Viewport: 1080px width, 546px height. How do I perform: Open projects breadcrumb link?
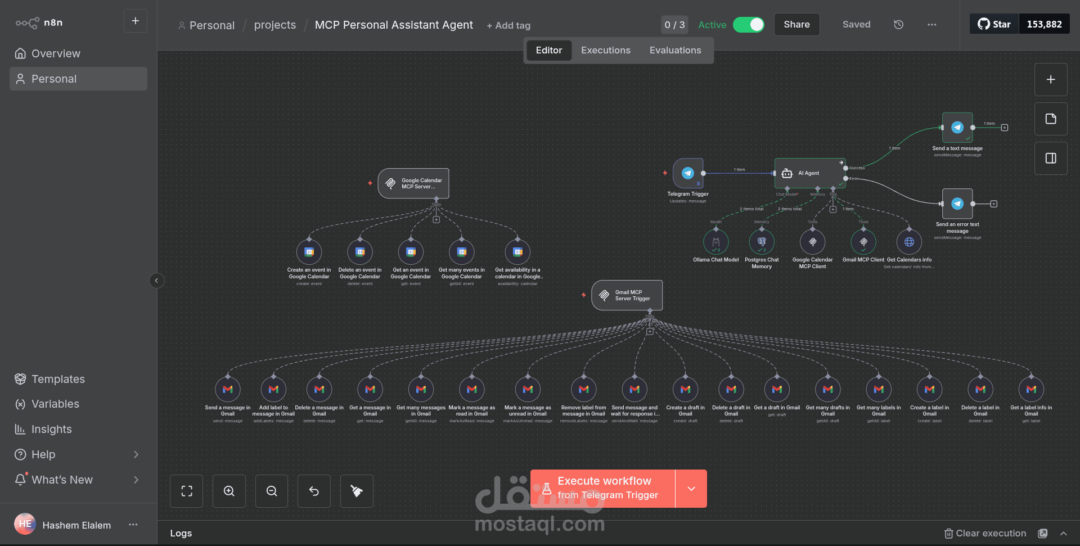pyautogui.click(x=274, y=25)
